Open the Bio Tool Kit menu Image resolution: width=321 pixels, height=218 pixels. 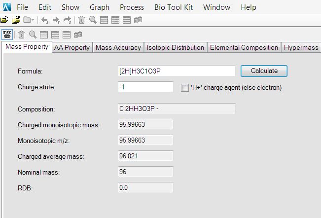[174, 7]
